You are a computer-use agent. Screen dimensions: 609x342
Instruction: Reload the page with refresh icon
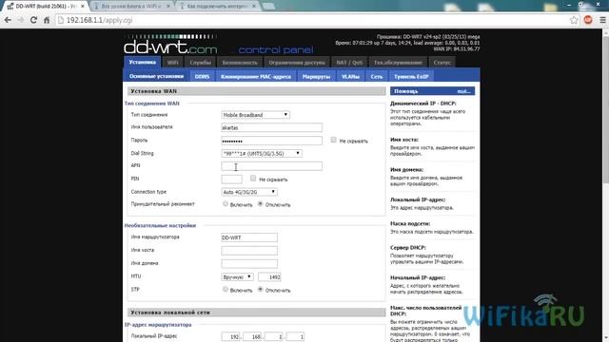pyautogui.click(x=34, y=20)
